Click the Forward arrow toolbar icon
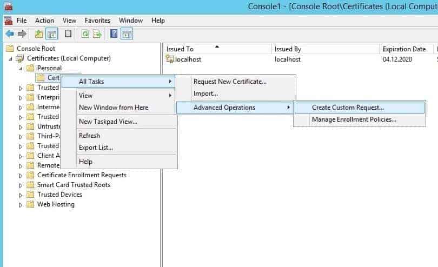 click(22, 34)
